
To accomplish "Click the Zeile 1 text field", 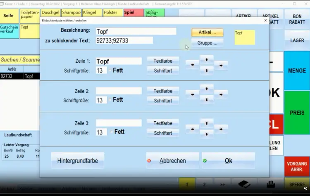I will pyautogui.click(x=119, y=61).
